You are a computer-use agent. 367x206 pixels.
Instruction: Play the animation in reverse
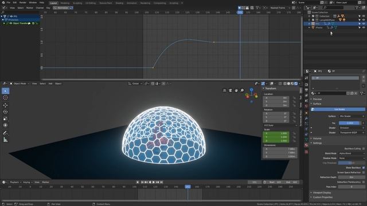point(150,182)
